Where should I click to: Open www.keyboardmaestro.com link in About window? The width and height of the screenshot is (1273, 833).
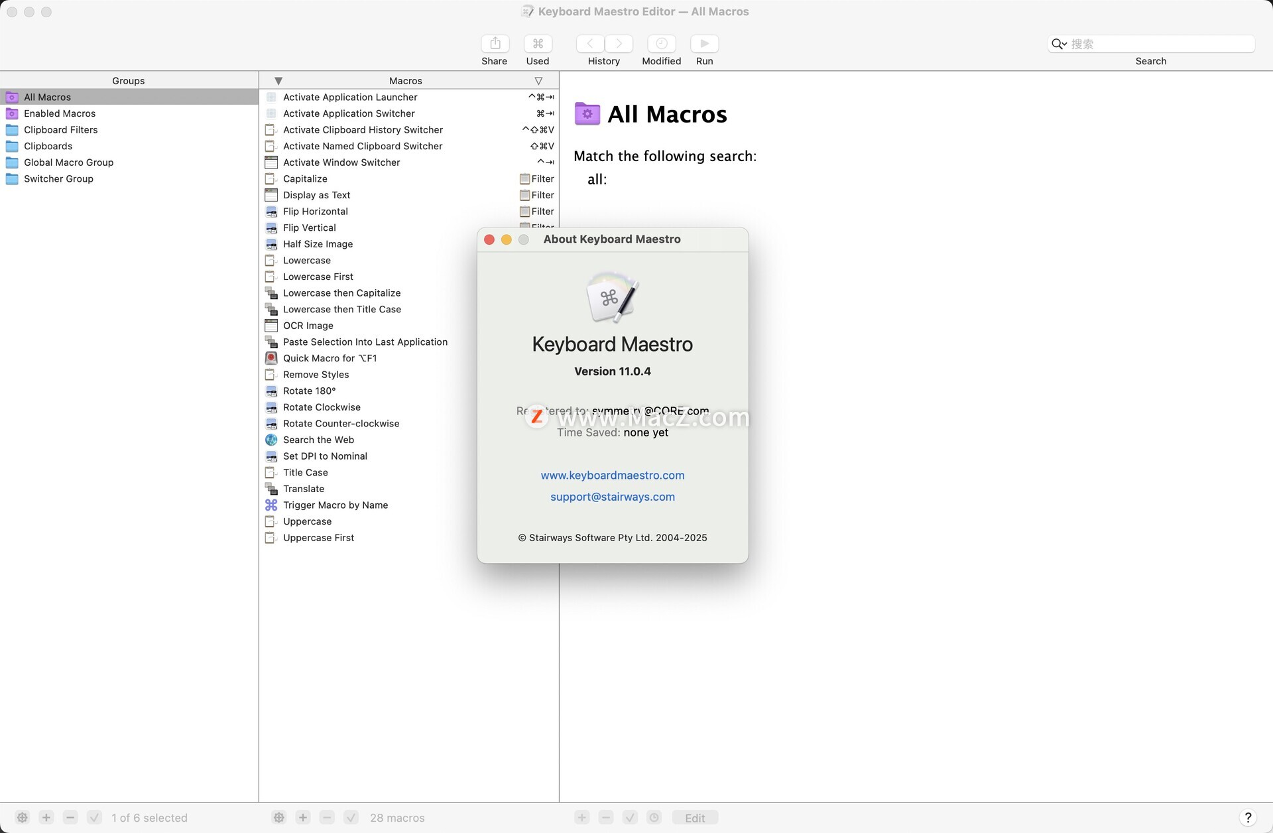click(613, 476)
